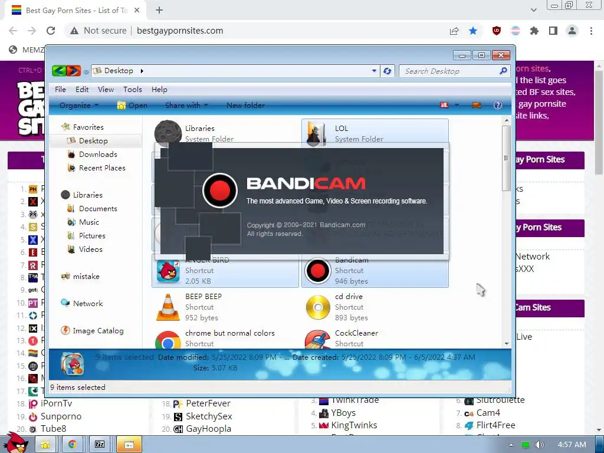Select Recent Places in navigation pane
This screenshot has height=453, width=604.
102,168
